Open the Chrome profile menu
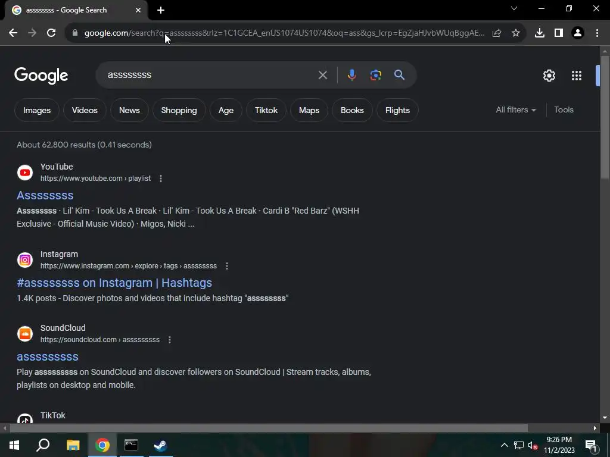 [x=578, y=33]
